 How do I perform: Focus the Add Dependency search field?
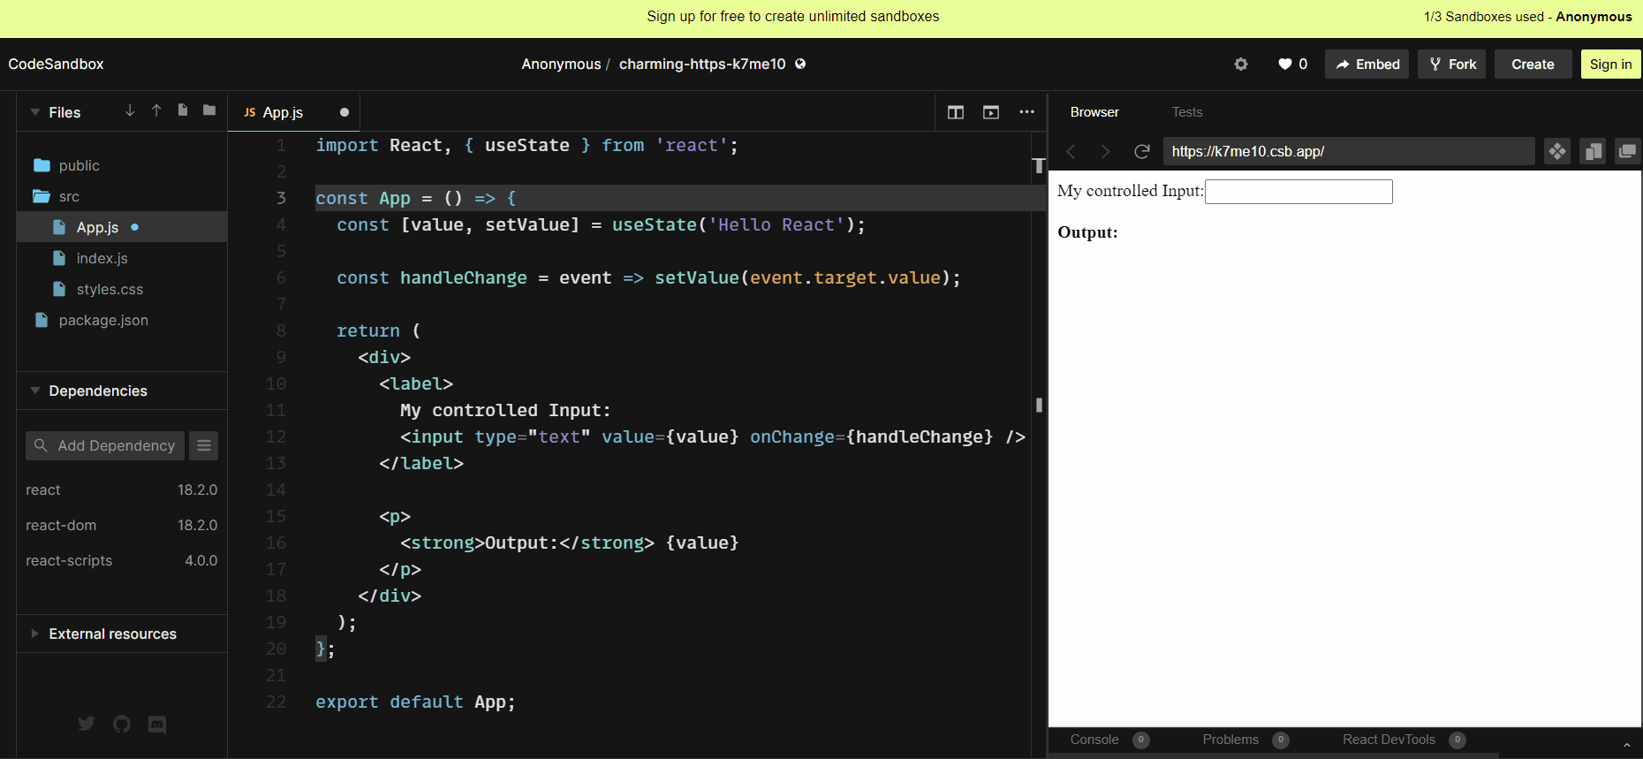pyautogui.click(x=105, y=445)
